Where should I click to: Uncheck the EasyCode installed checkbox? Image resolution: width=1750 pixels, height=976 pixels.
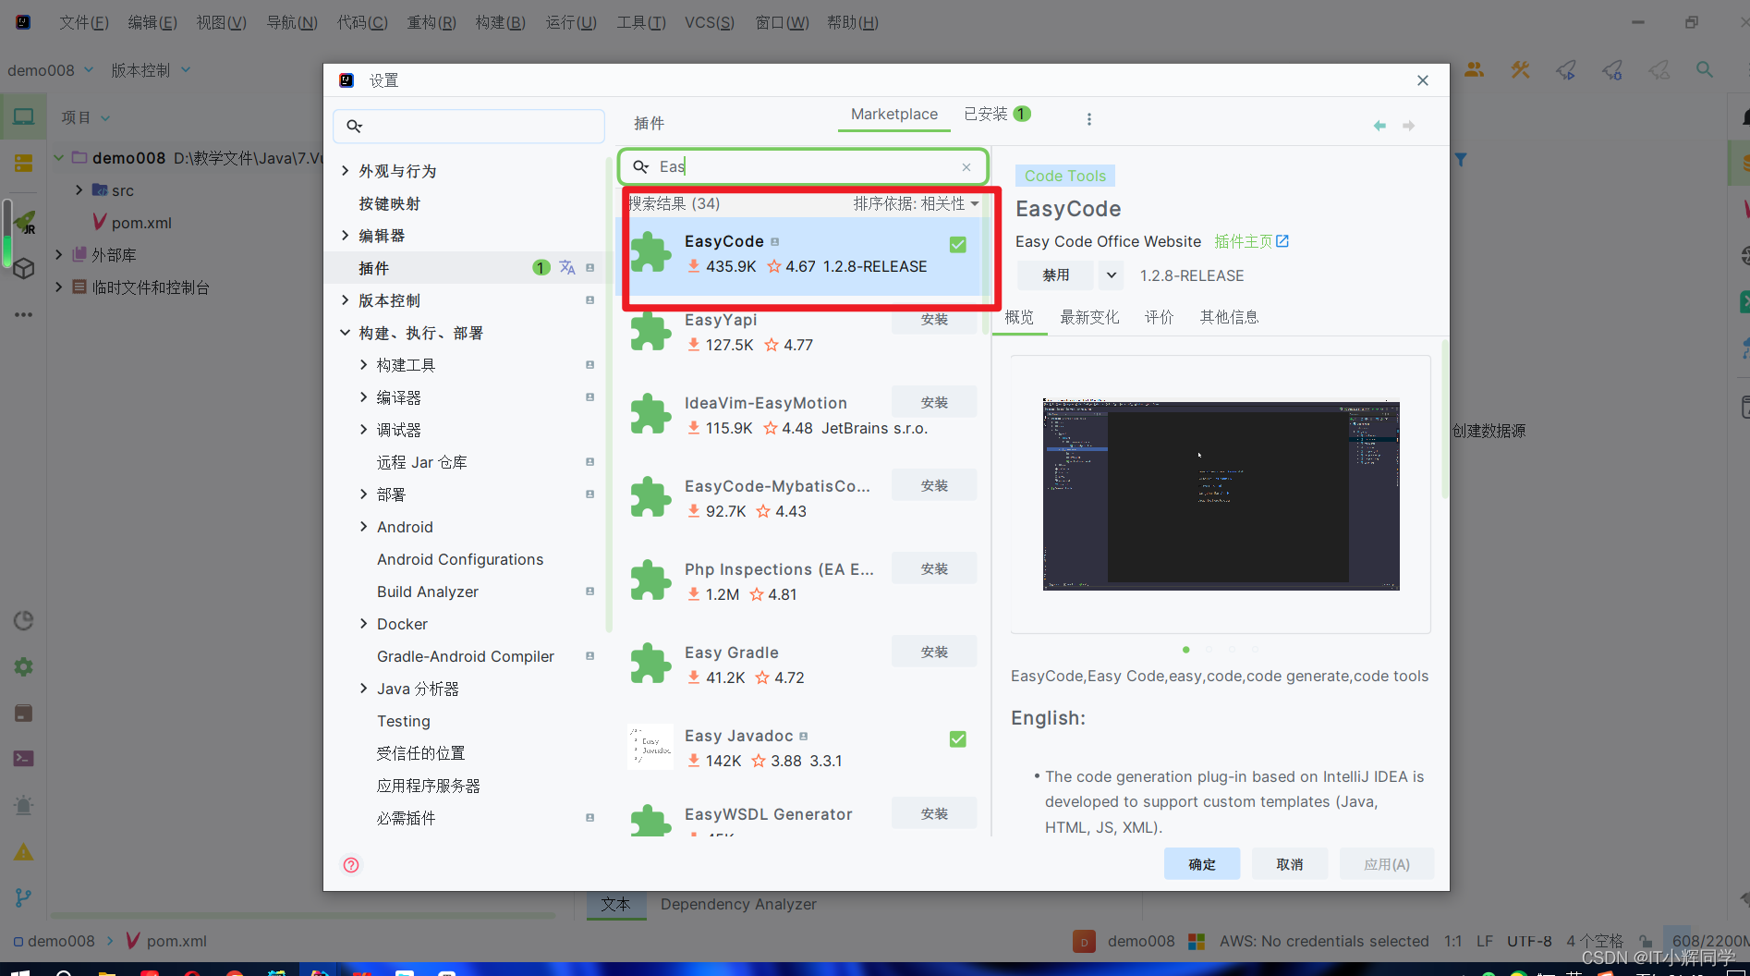pyautogui.click(x=958, y=244)
